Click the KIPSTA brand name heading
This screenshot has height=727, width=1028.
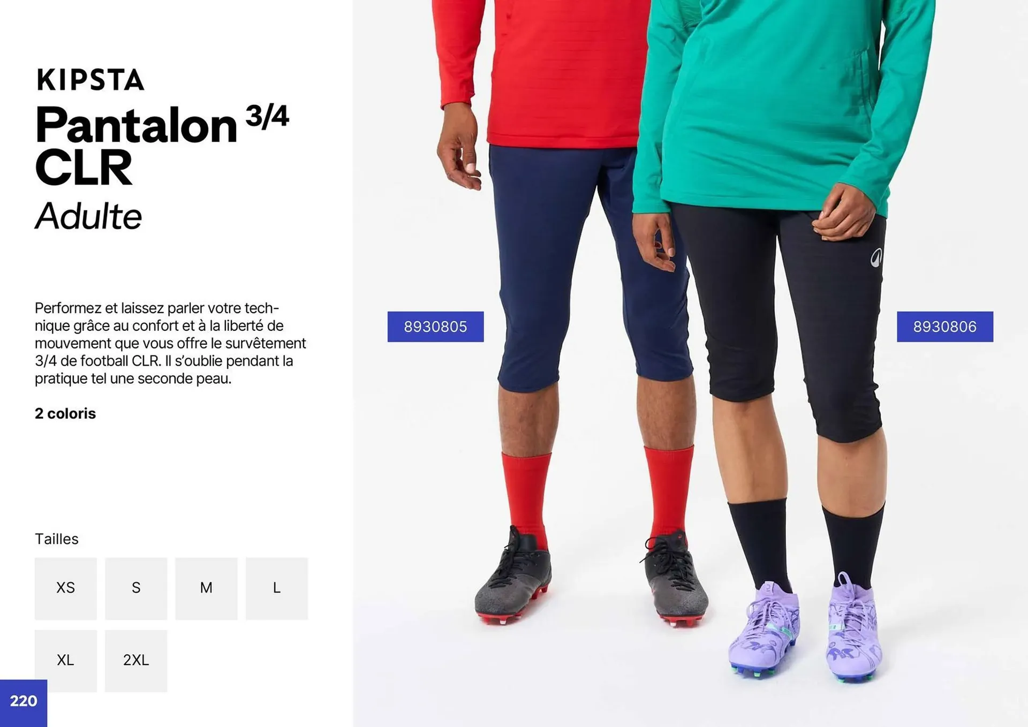pyautogui.click(x=90, y=80)
